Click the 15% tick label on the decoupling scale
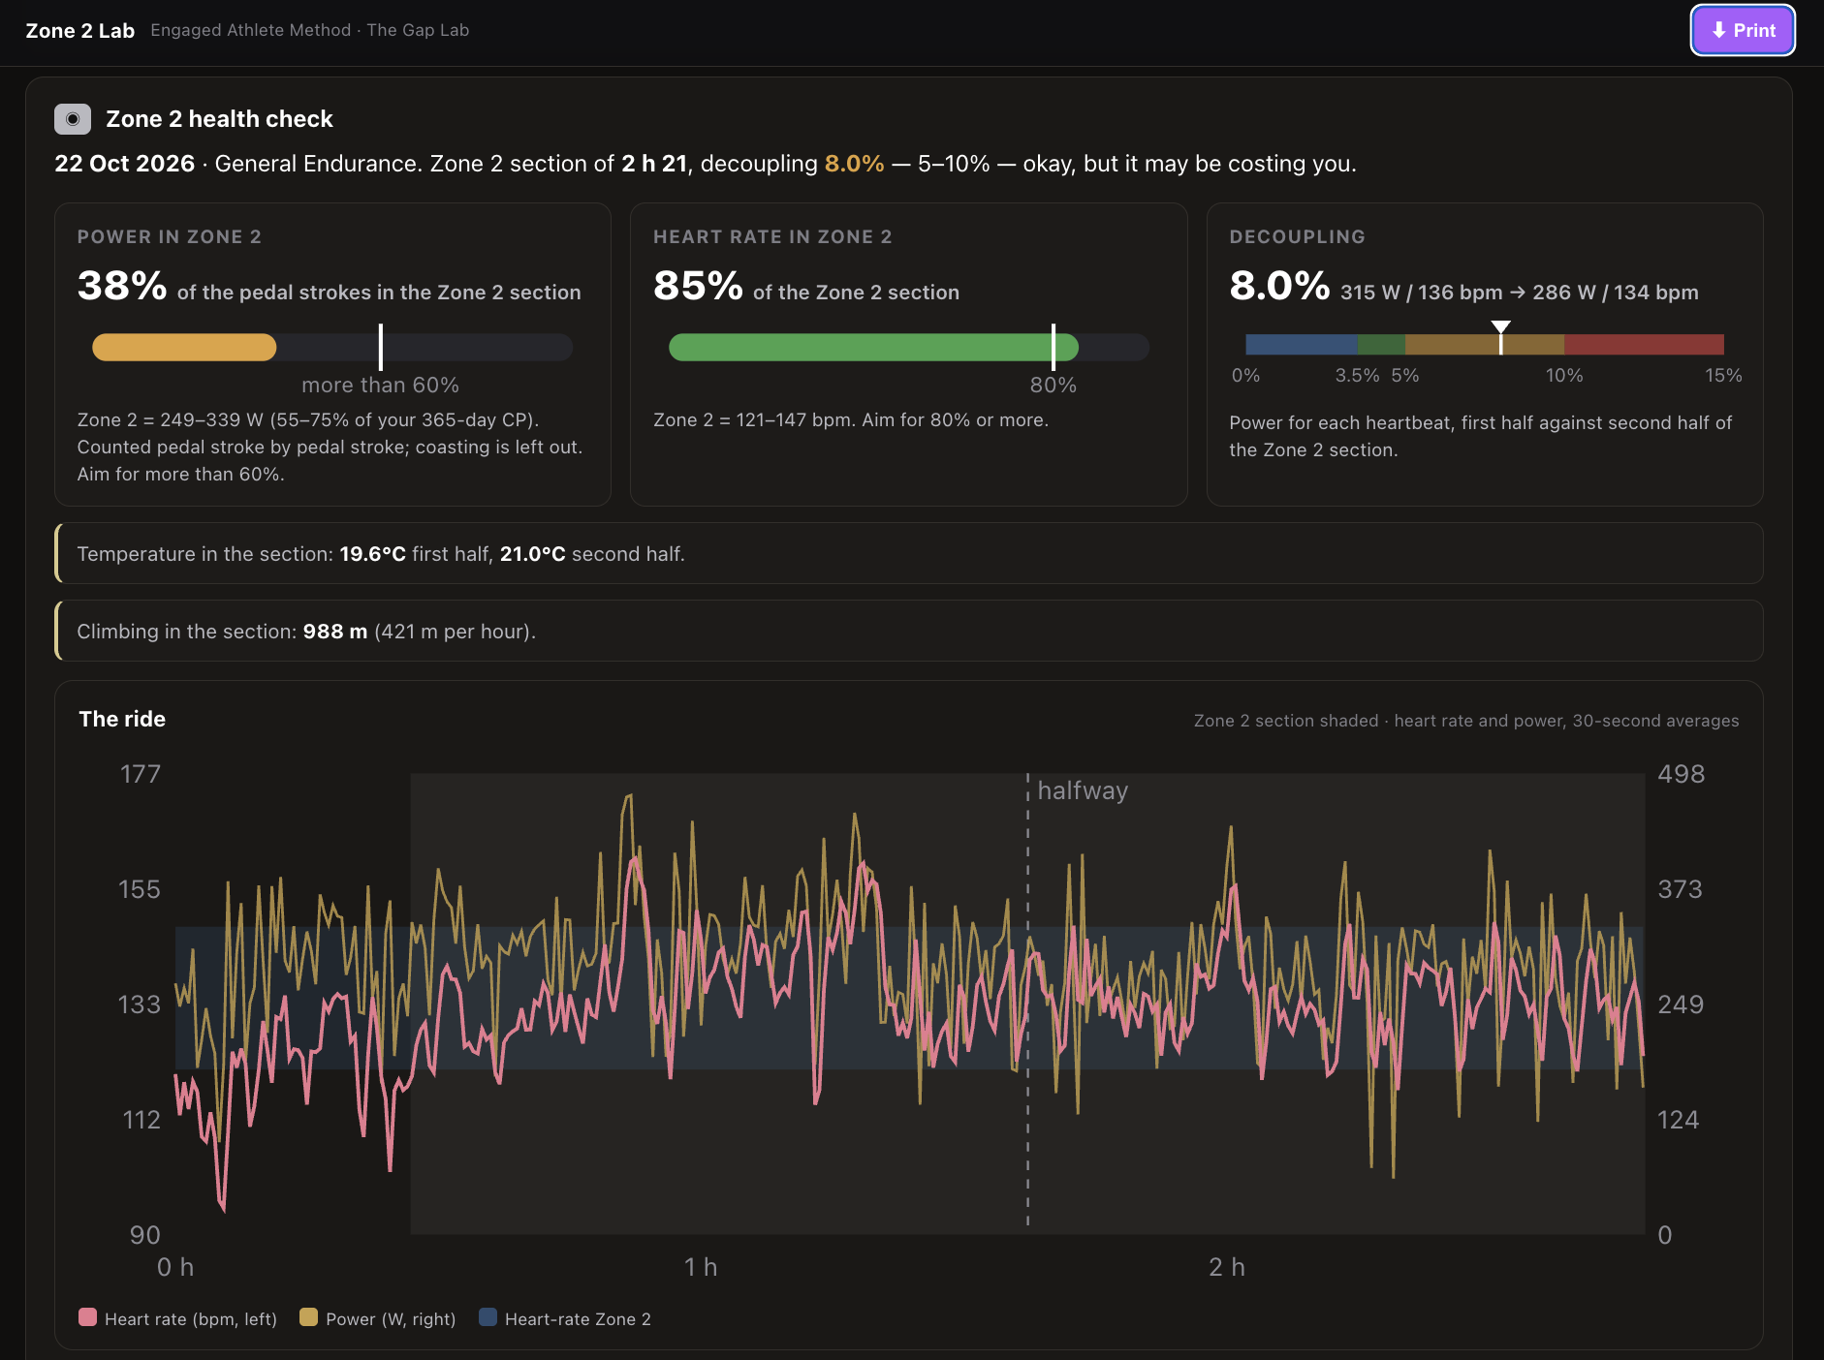 [x=1723, y=375]
